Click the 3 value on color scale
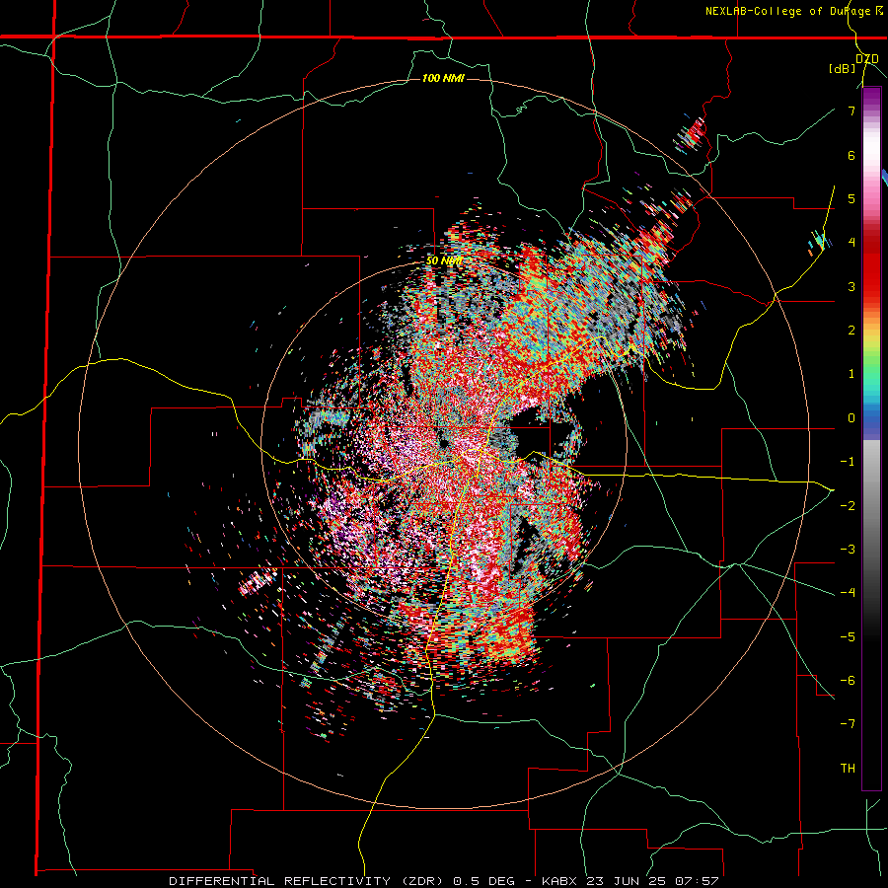The height and width of the screenshot is (888, 888). pyautogui.click(x=851, y=286)
